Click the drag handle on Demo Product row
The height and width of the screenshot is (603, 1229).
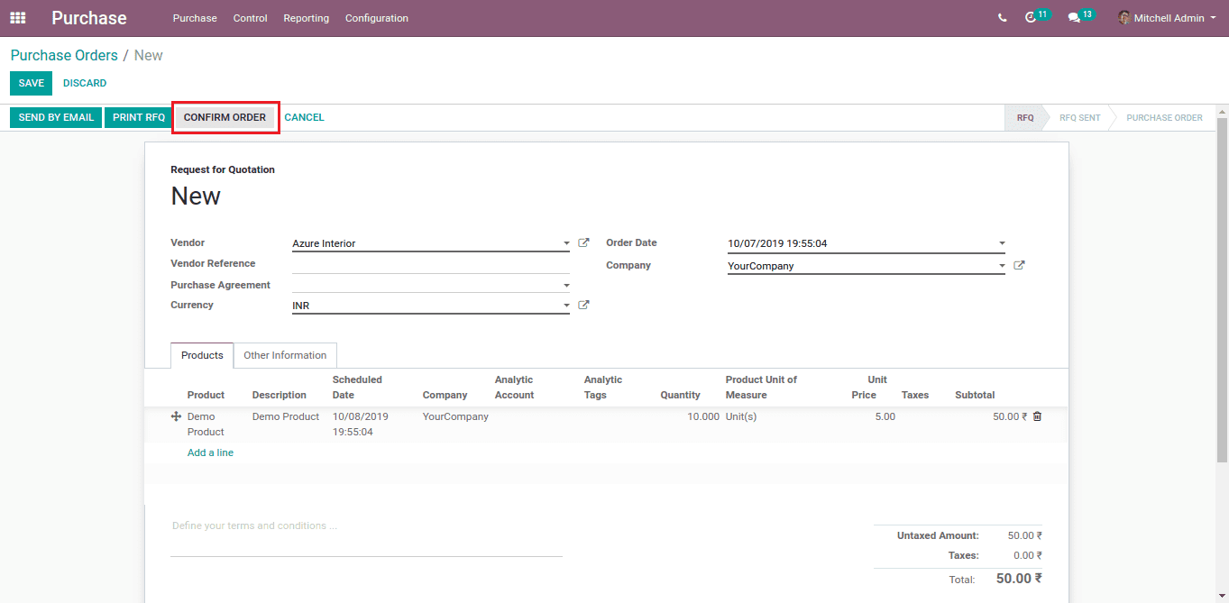pyautogui.click(x=176, y=416)
